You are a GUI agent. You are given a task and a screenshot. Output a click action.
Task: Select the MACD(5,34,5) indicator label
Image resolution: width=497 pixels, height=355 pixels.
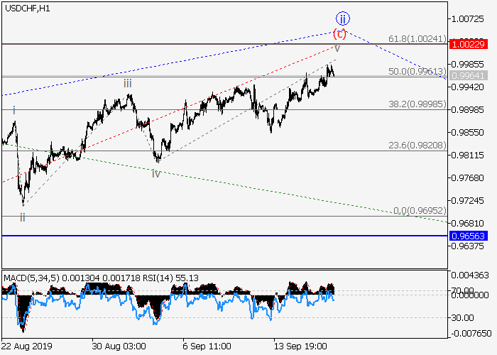pyautogui.click(x=26, y=275)
